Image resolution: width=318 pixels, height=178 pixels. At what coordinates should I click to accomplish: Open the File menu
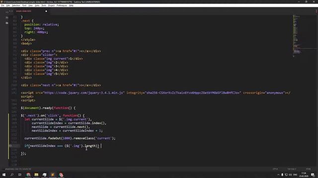2,5
